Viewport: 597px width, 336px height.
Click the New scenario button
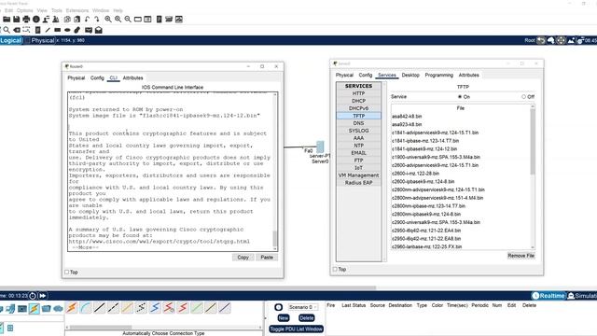tap(284, 317)
